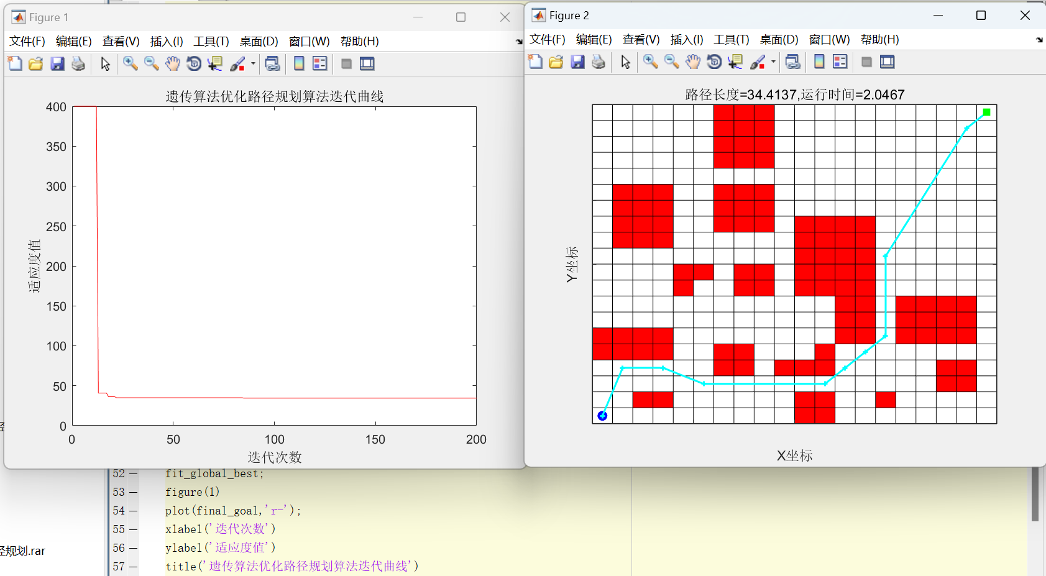Click Link Plot icon in Figure 1
Viewport: 1046px width, 576px height.
(x=272, y=63)
